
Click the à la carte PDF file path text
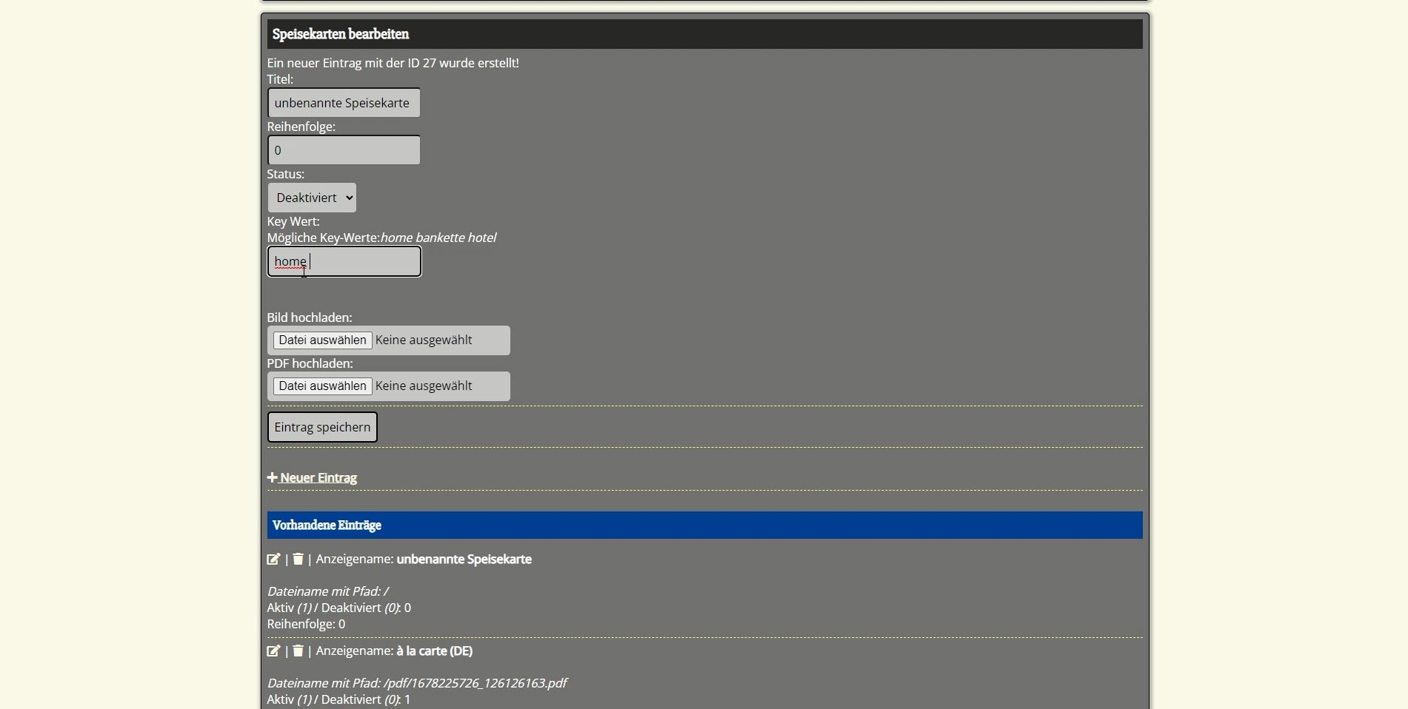[475, 683]
